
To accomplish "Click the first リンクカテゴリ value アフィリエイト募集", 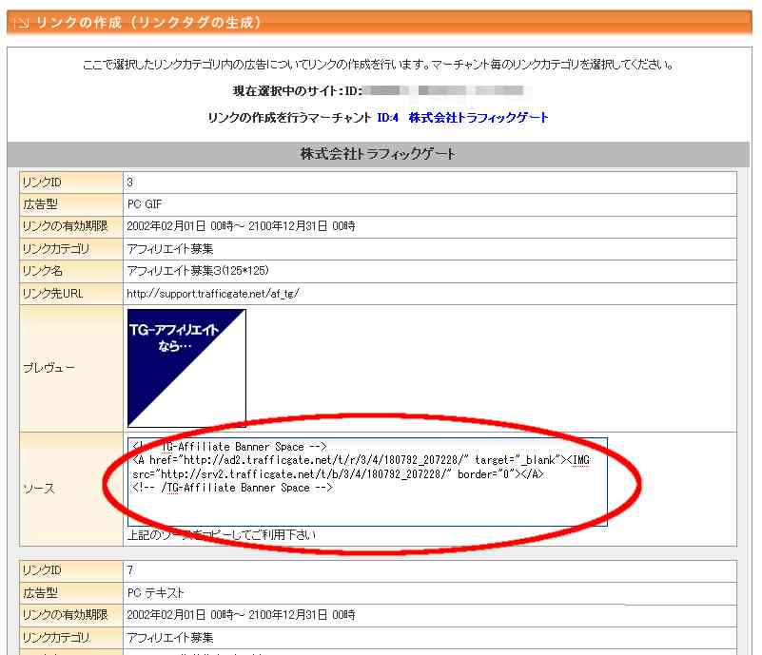I will [170, 249].
